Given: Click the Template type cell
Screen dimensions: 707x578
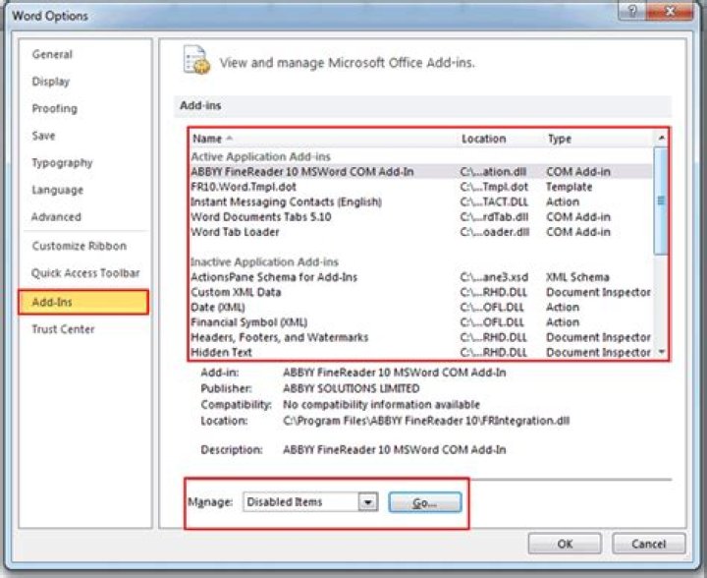Looking at the screenshot, I should [569, 187].
